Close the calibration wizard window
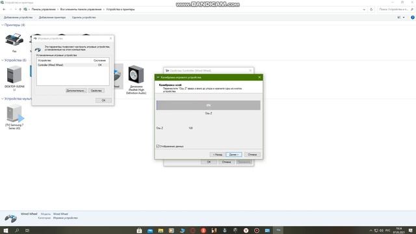This screenshot has height=234, width=416. click(259, 77)
